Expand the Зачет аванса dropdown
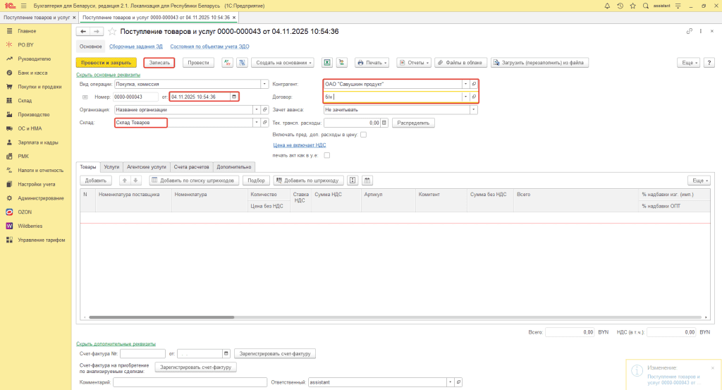722x390 pixels. tap(473, 109)
